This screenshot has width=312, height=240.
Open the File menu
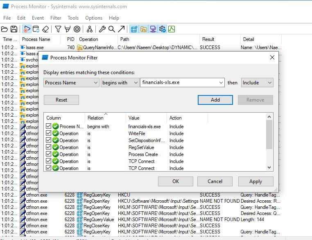(x=7, y=18)
